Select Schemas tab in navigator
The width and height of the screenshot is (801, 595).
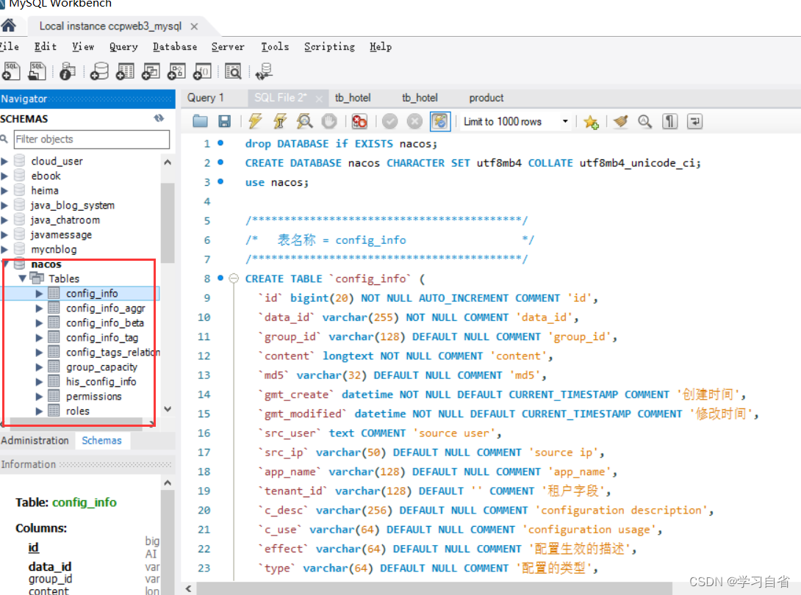pos(101,440)
